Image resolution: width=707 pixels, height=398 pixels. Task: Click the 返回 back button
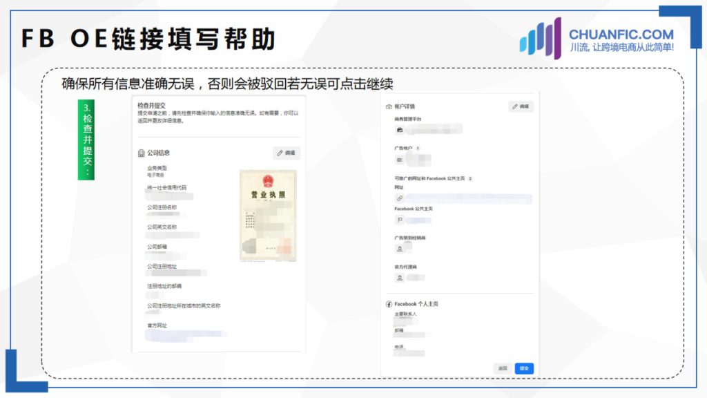(x=503, y=369)
